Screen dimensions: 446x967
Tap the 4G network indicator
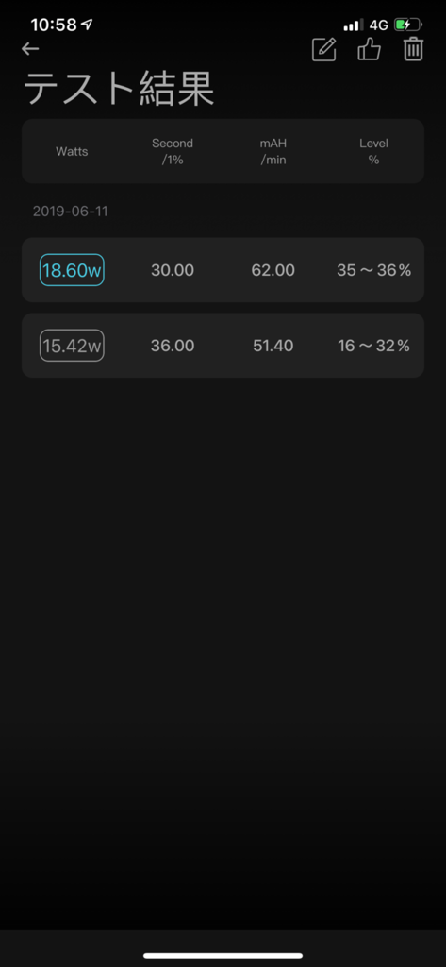point(379,25)
